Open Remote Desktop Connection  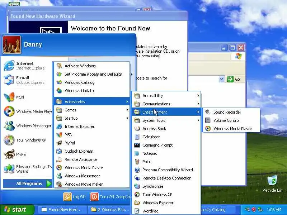click(166, 178)
